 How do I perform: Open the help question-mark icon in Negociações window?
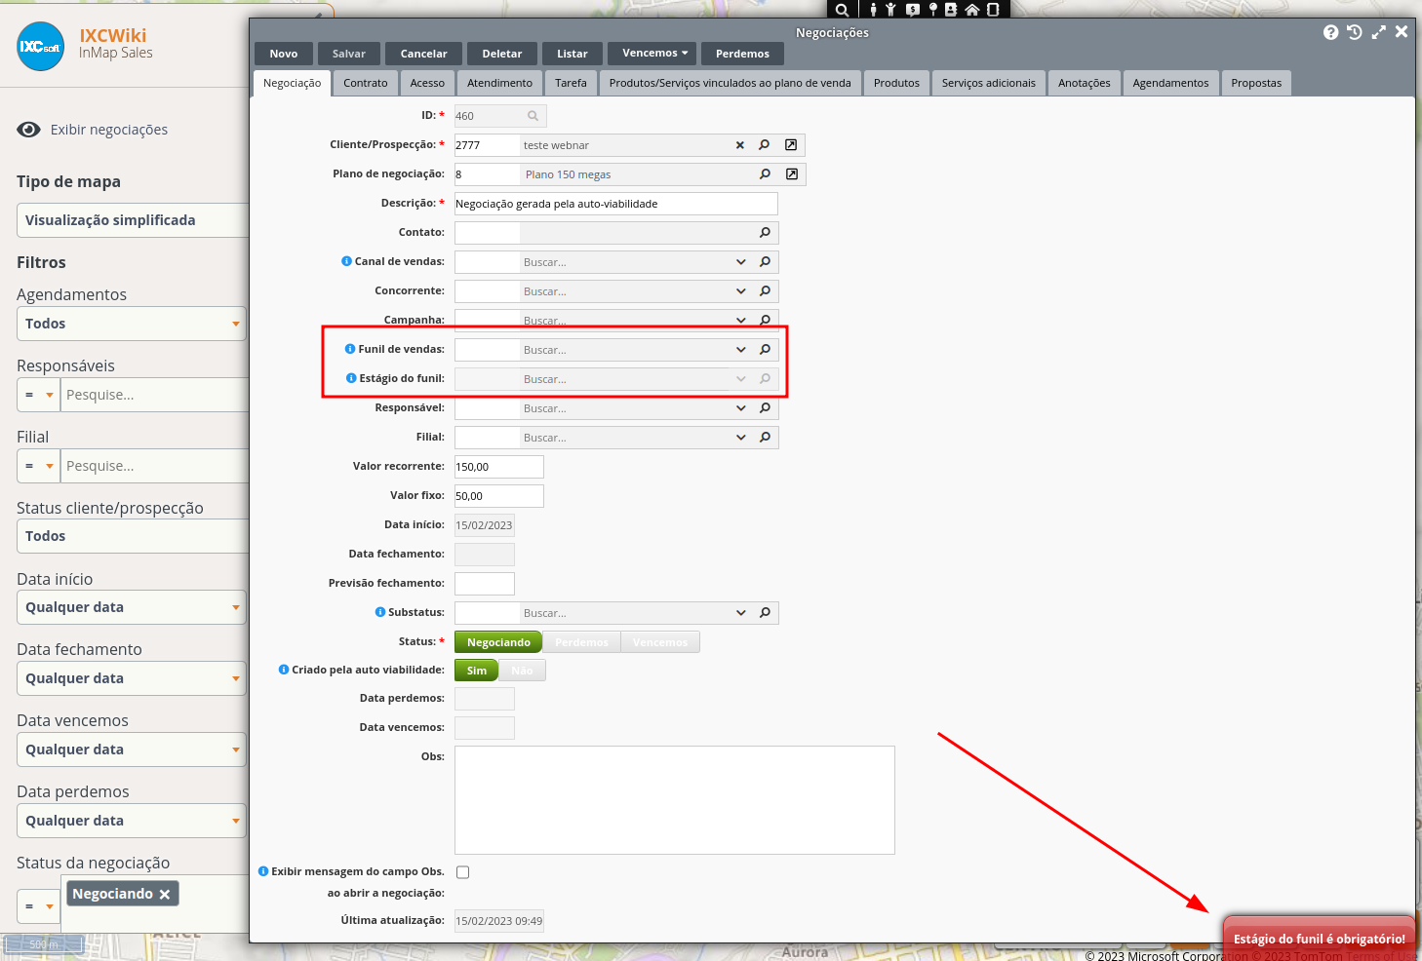point(1330,32)
